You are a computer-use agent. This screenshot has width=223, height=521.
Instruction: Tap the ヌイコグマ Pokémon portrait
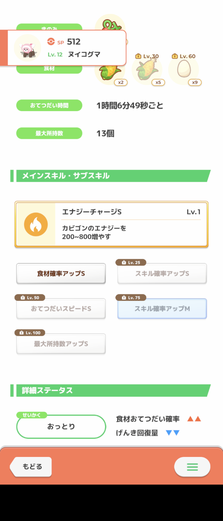coord(27,48)
